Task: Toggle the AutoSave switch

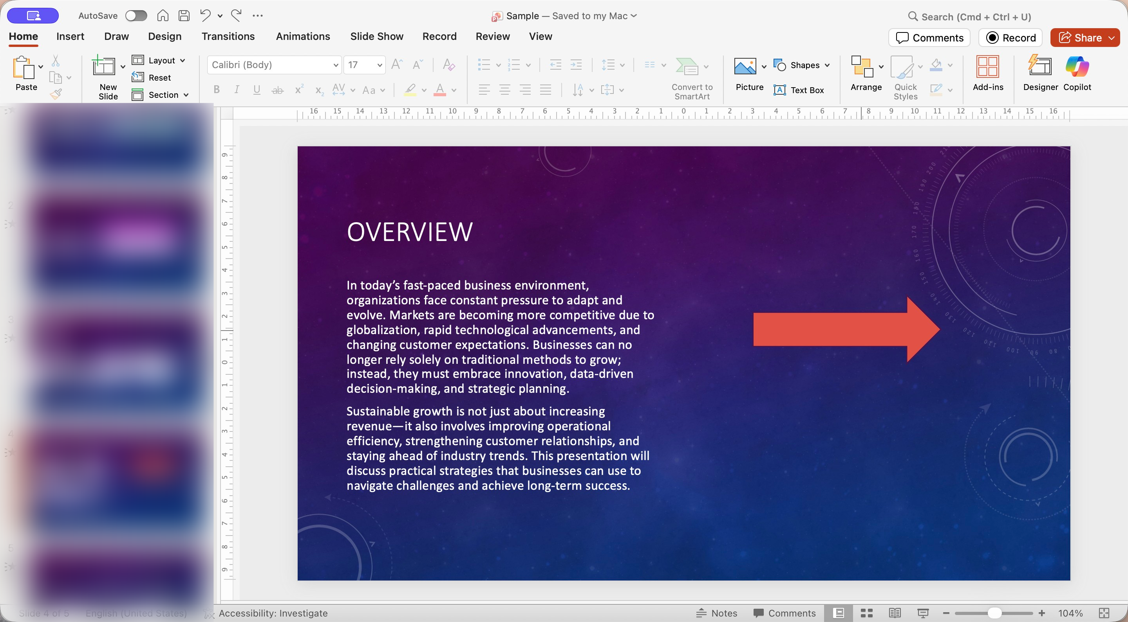Action: point(136,16)
